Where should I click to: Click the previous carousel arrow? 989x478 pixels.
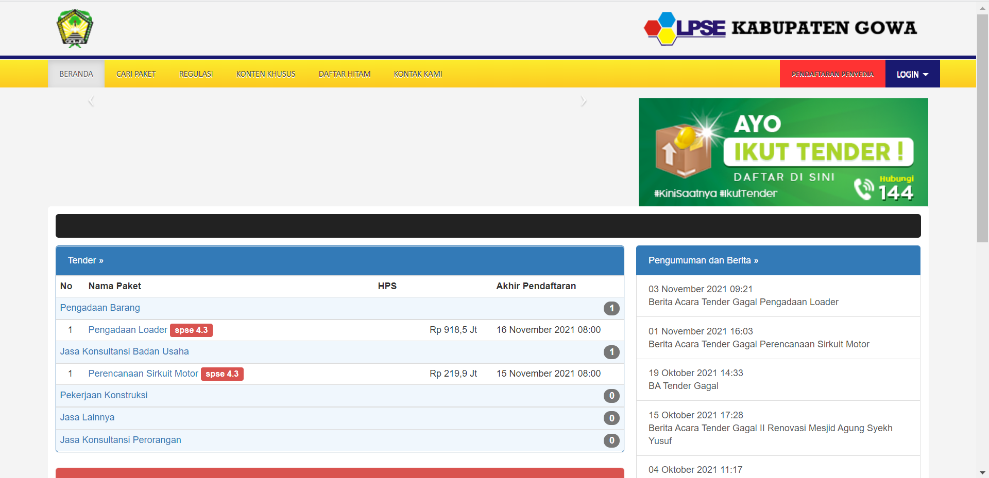91,100
